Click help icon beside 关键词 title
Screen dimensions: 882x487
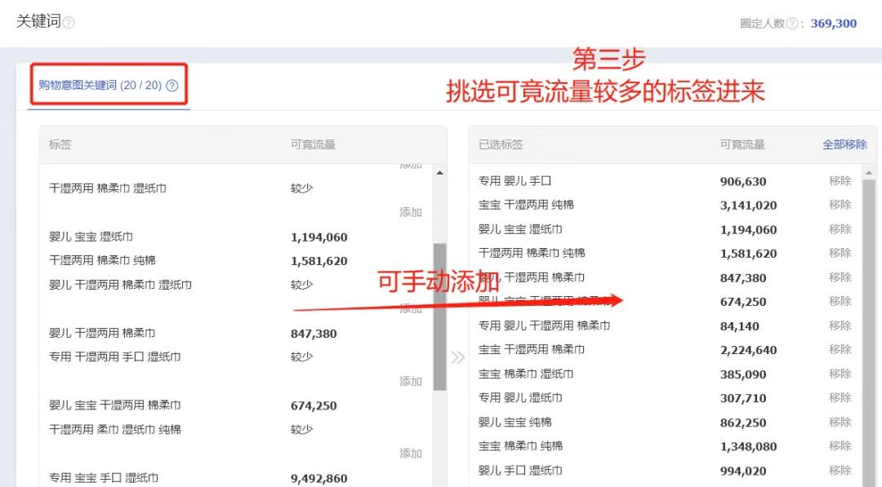[69, 23]
